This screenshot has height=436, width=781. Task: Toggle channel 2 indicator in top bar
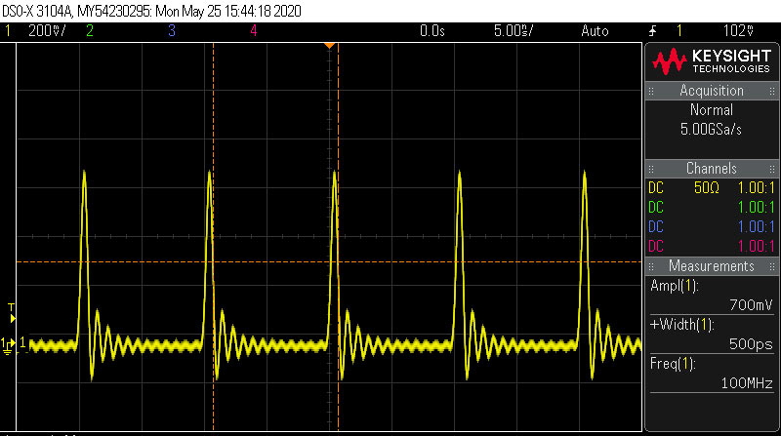pos(90,31)
